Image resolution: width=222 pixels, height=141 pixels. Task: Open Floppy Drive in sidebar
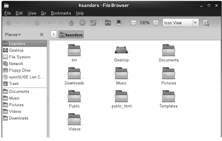[x=25, y=70]
